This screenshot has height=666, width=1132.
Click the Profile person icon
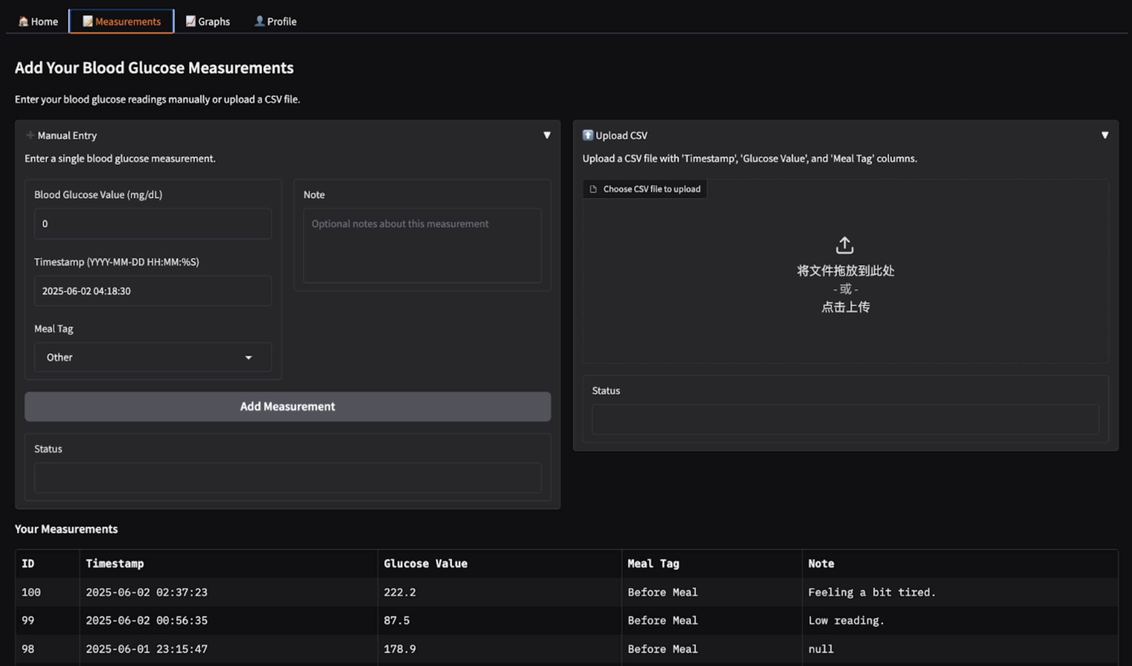pos(259,21)
